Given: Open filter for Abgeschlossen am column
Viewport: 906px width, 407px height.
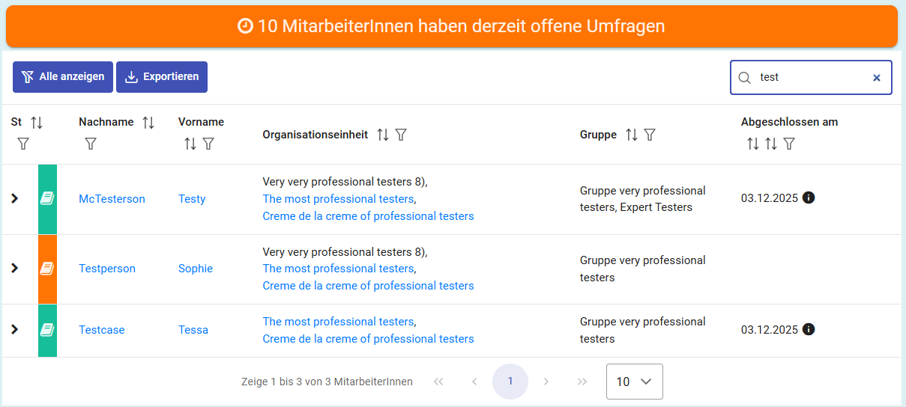Looking at the screenshot, I should [x=789, y=144].
